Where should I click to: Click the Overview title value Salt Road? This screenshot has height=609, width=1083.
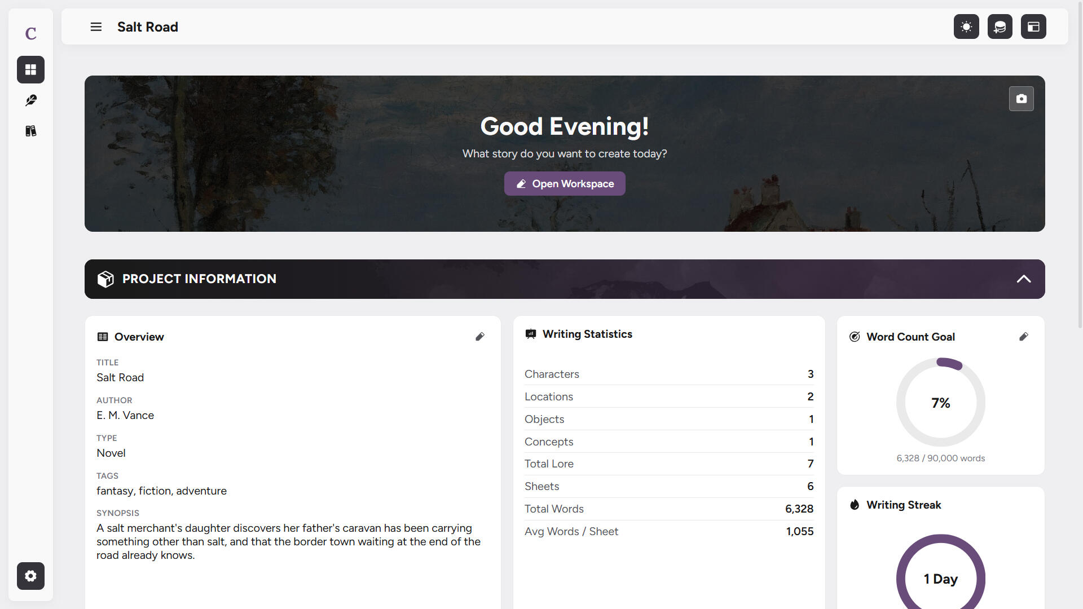(x=120, y=378)
